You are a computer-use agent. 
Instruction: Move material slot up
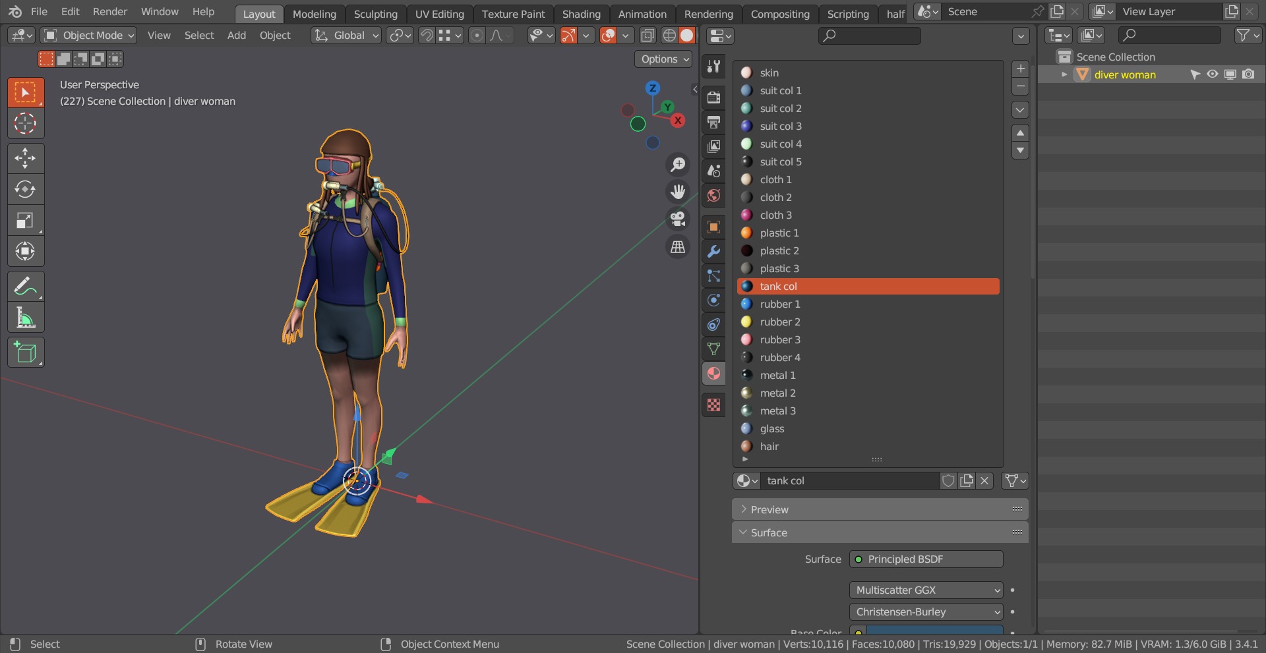click(1020, 133)
